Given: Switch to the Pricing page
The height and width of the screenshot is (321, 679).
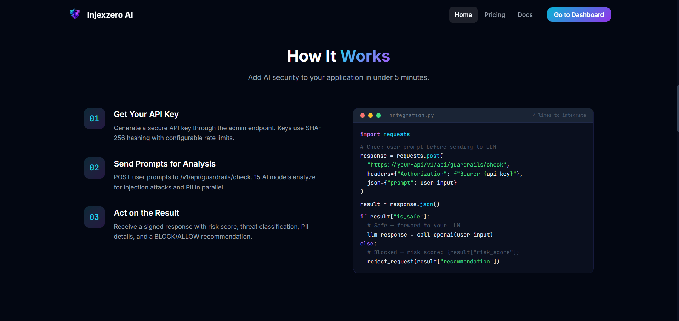Looking at the screenshot, I should (x=495, y=14).
